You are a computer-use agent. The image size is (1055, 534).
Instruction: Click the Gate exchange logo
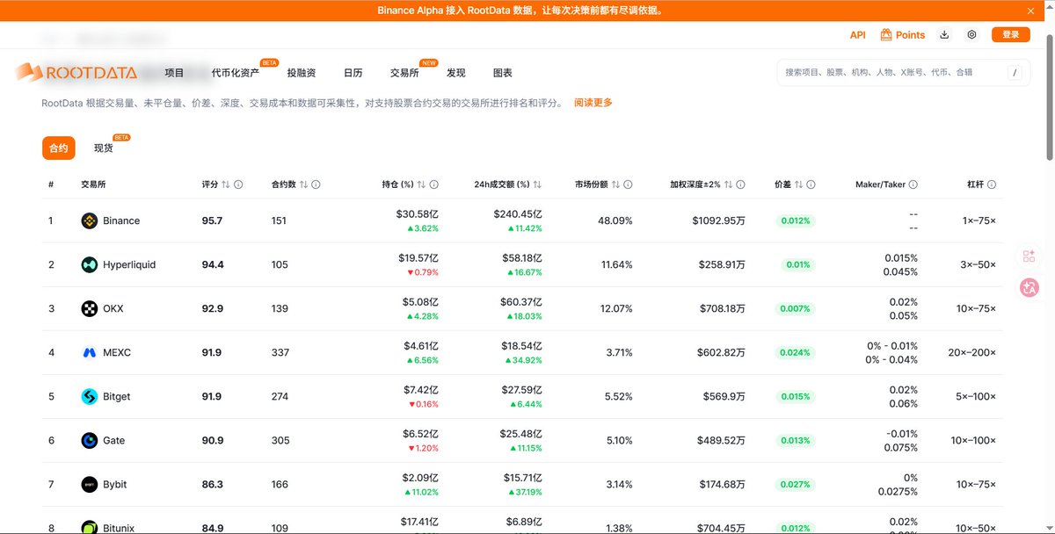pyautogui.click(x=89, y=440)
